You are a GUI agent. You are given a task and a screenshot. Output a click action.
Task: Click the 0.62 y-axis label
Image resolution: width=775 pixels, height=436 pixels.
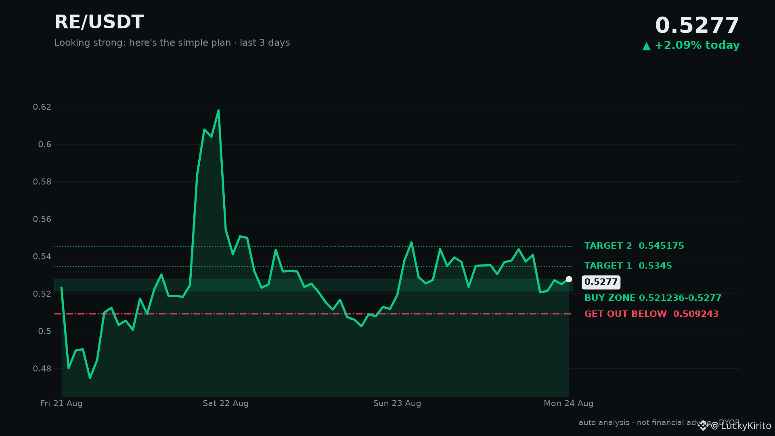pos(42,107)
